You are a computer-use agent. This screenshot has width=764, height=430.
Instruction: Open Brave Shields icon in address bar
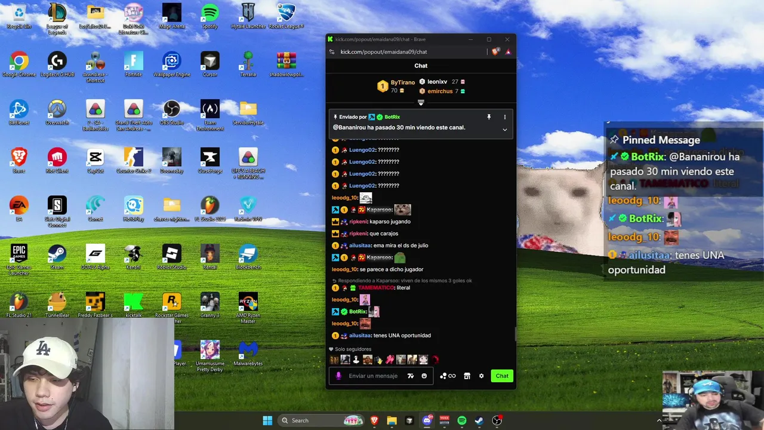click(x=495, y=52)
